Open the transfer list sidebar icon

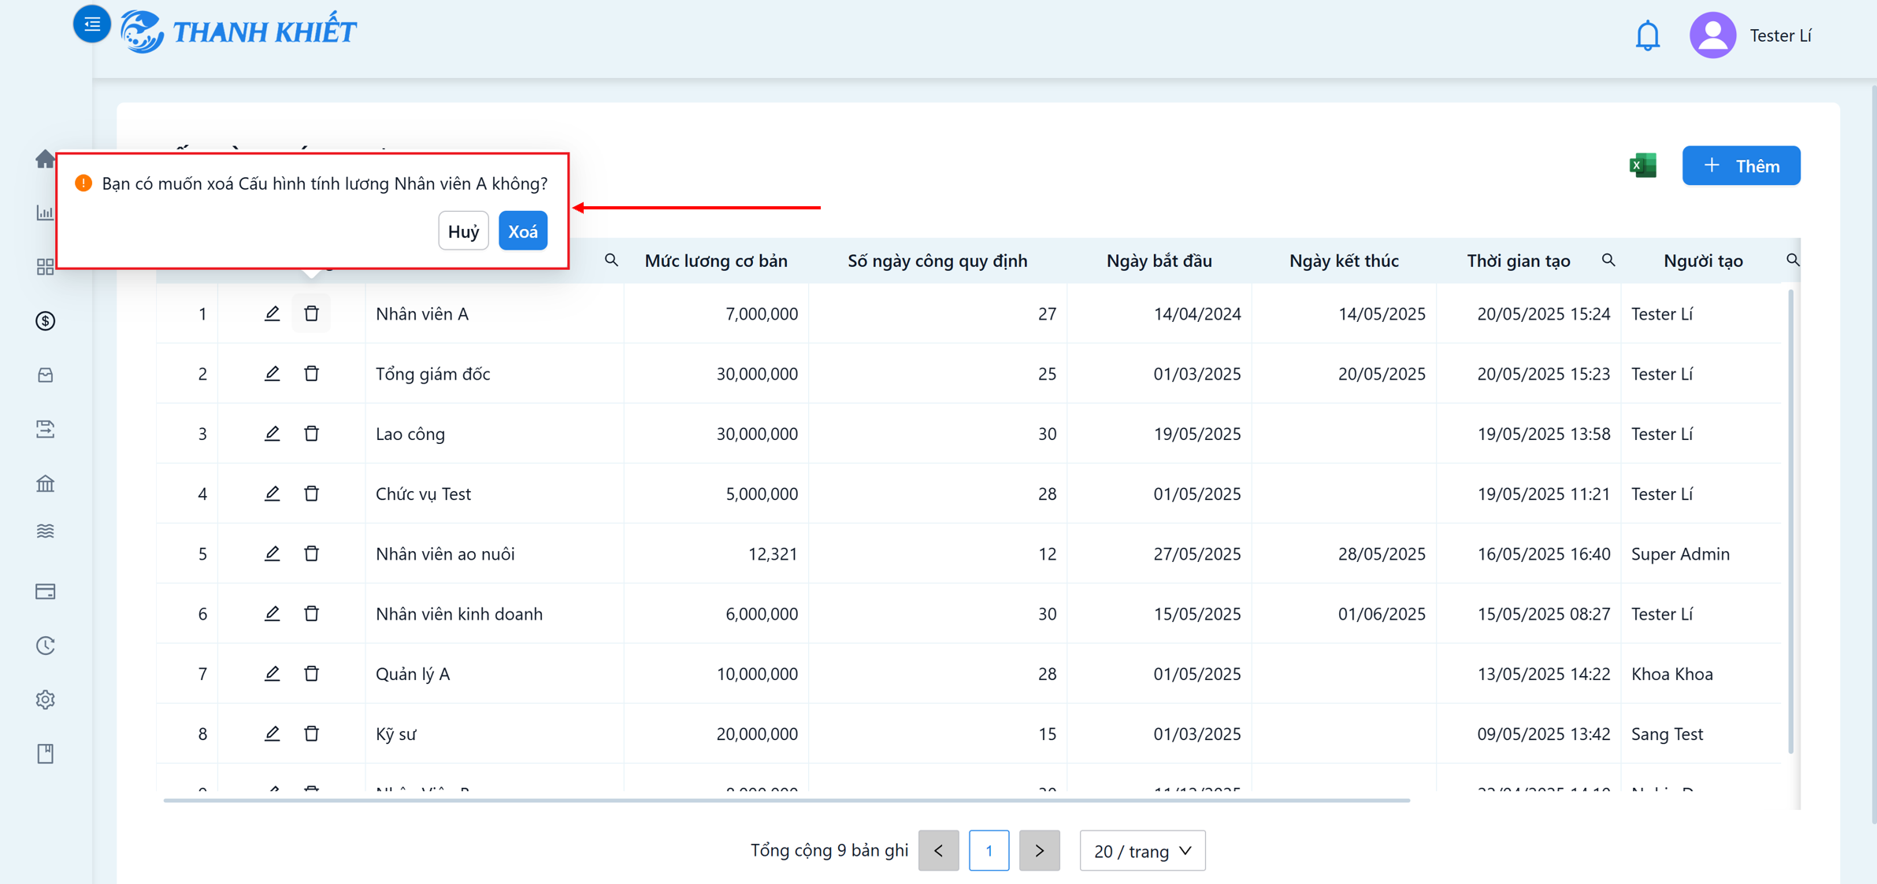tap(46, 429)
